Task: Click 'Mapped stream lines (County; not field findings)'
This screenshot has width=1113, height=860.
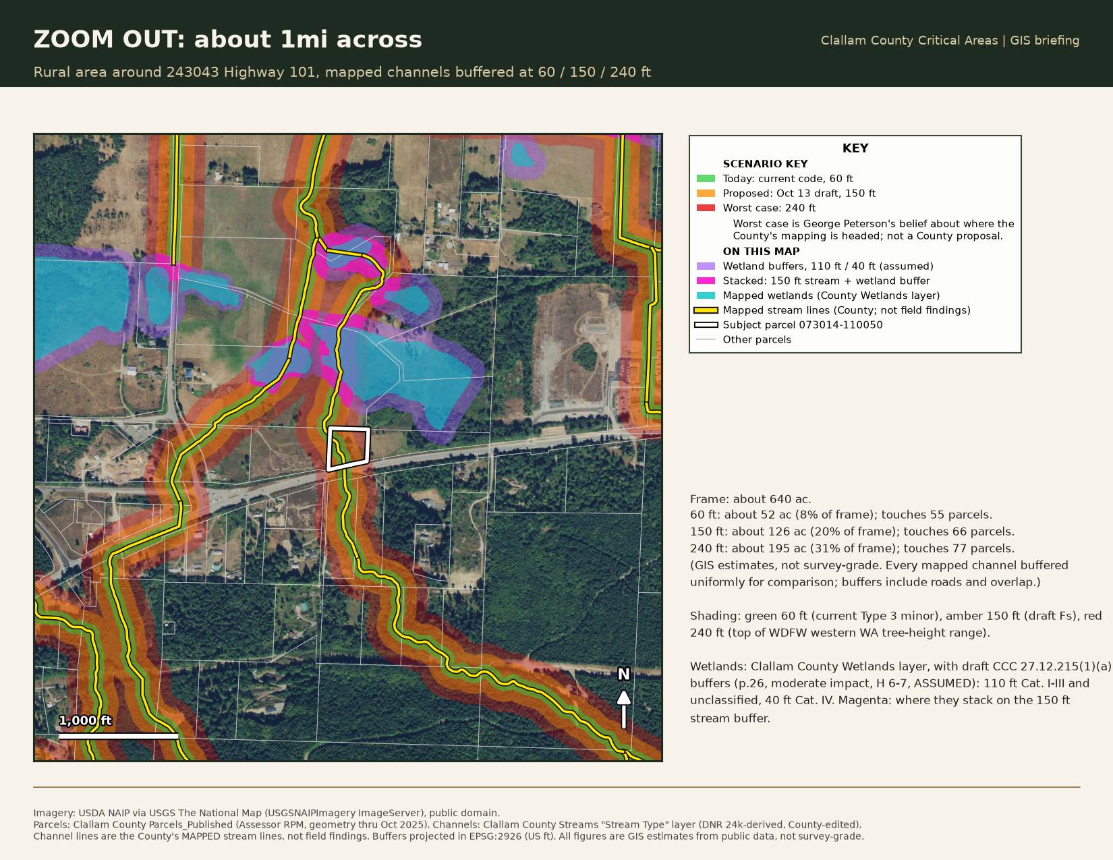Action: coord(847,310)
